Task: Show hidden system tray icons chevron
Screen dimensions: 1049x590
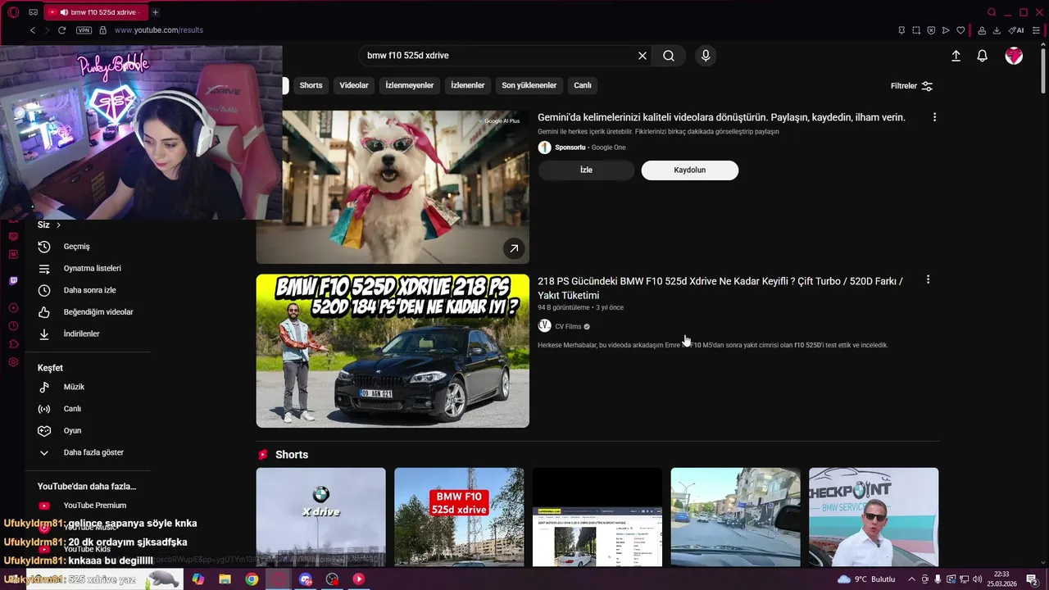Action: click(x=911, y=579)
